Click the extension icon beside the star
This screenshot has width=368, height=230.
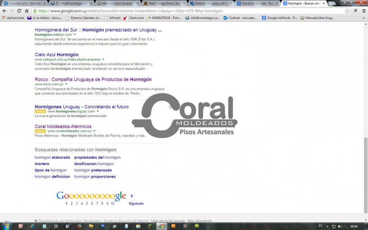tap(355, 11)
